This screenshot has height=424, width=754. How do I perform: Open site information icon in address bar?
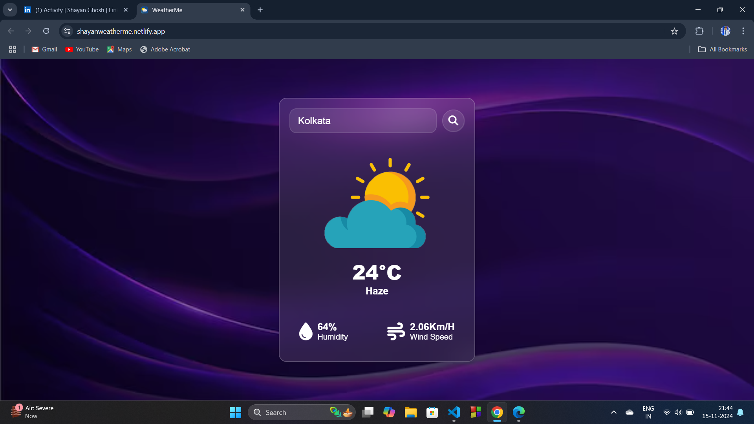tap(67, 31)
